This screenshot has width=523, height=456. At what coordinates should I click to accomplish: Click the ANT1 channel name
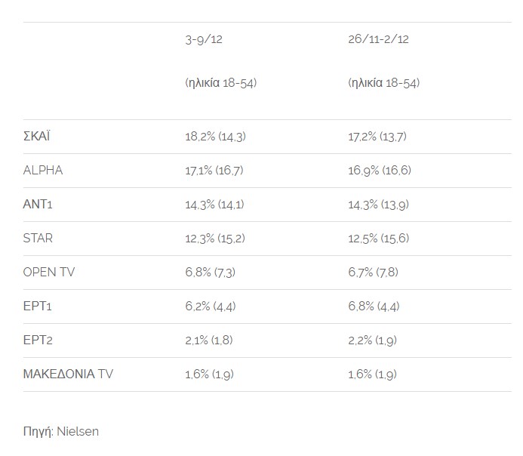tap(38, 204)
